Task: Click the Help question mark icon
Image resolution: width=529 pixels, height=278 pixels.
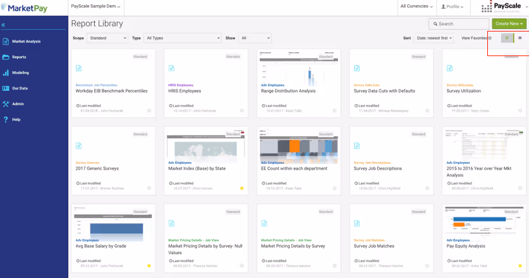Action: tap(6, 120)
